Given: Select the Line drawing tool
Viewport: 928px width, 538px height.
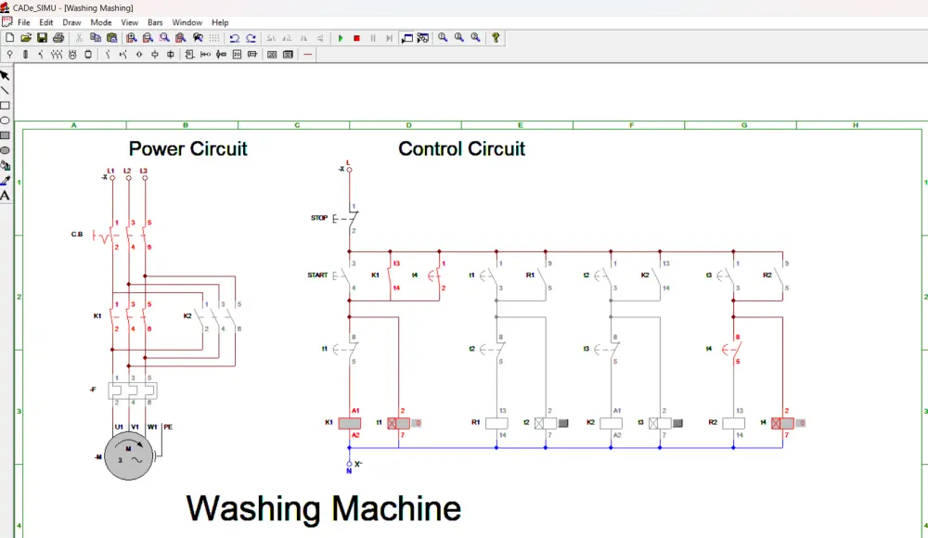Looking at the screenshot, I should point(5,91).
